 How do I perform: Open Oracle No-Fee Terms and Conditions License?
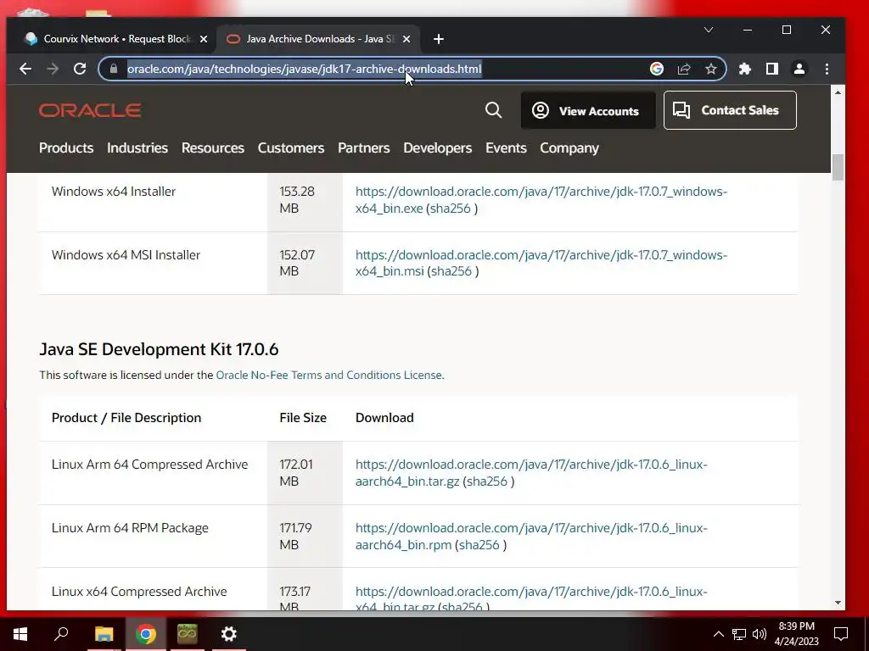(x=328, y=375)
